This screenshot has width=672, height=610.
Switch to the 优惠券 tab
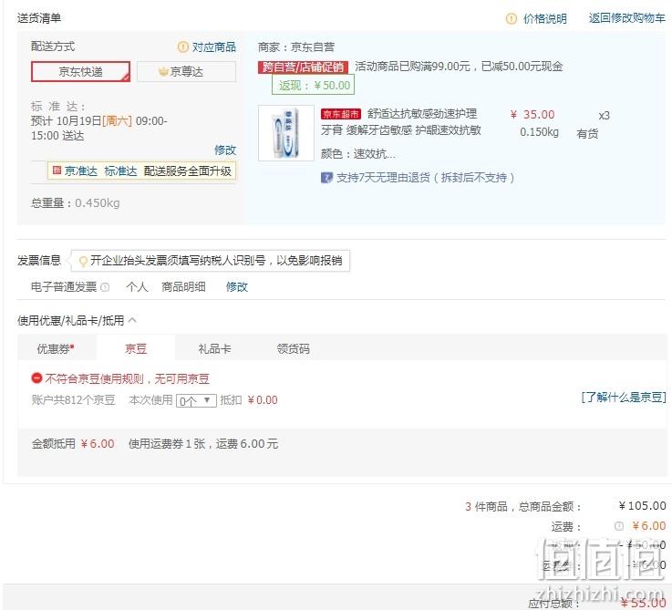tap(57, 348)
